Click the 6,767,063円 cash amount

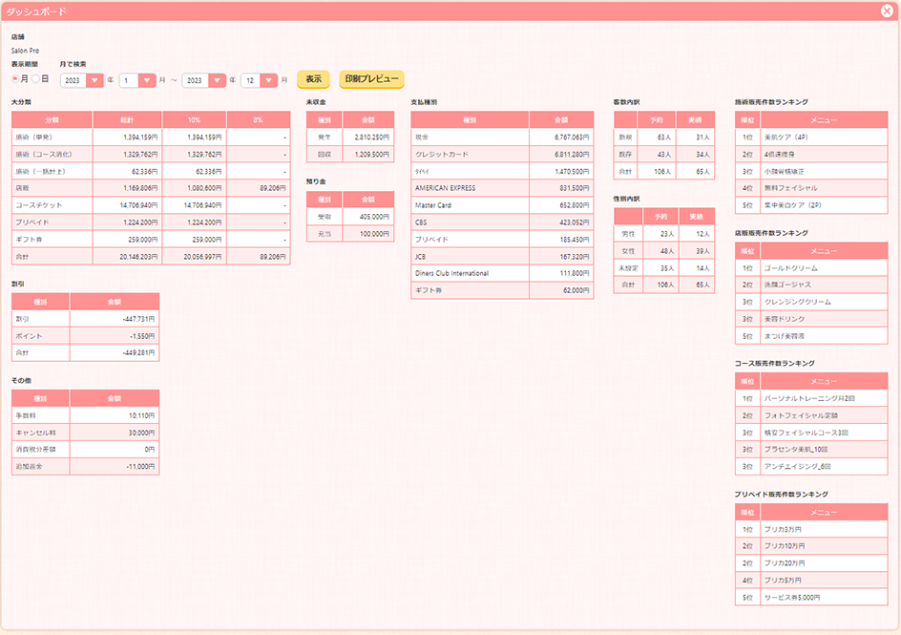(x=572, y=138)
